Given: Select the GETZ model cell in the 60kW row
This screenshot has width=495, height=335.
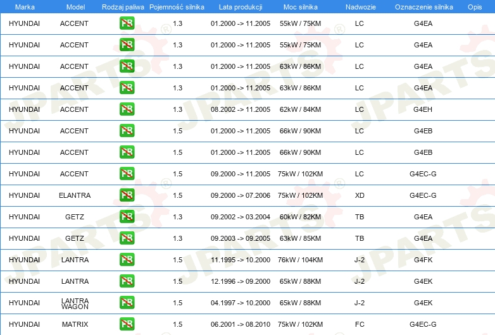Looking at the screenshot, I should pos(75,217).
